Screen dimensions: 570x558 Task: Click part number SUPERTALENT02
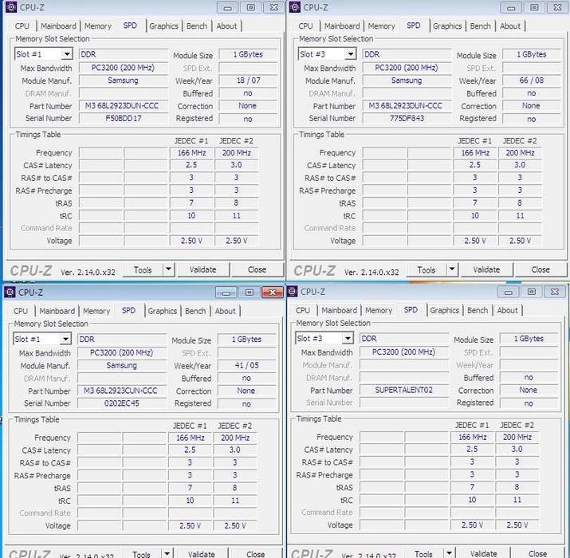point(404,390)
